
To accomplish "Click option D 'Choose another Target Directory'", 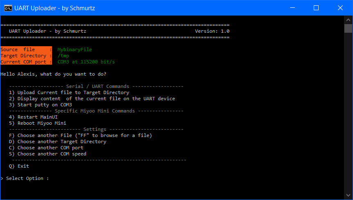I will (58, 142).
